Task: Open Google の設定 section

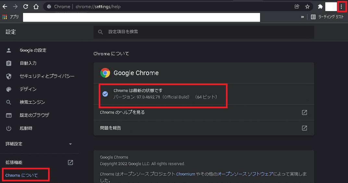Action: [x=33, y=50]
